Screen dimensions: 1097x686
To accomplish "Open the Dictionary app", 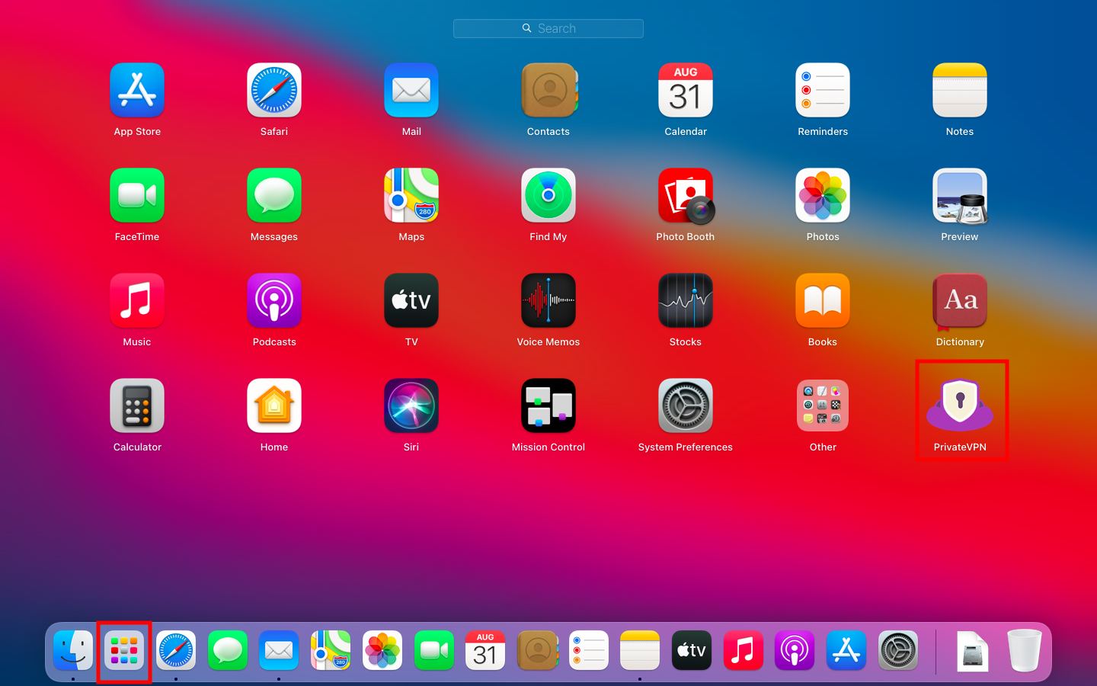I will point(960,300).
